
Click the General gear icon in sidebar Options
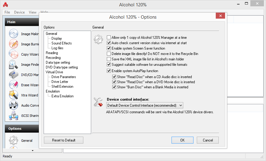pos(14,140)
